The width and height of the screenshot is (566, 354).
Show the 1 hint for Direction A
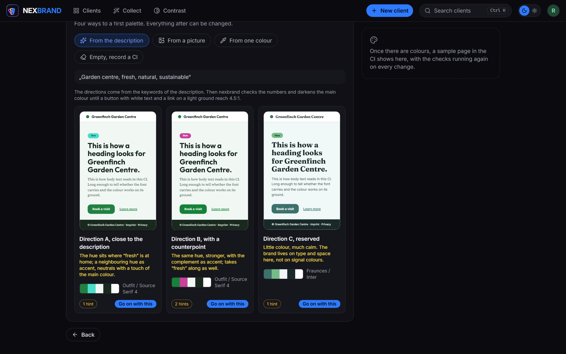click(x=88, y=304)
